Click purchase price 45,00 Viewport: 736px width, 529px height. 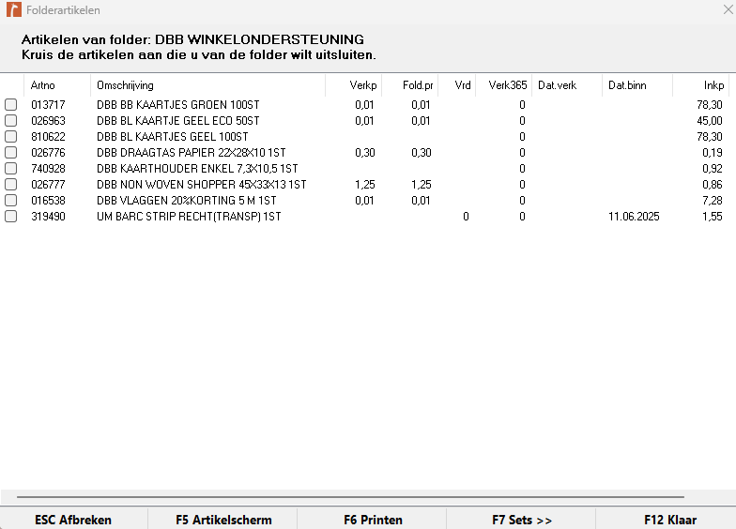pos(710,120)
